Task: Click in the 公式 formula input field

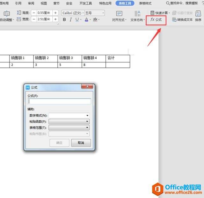Action: tap(60, 101)
